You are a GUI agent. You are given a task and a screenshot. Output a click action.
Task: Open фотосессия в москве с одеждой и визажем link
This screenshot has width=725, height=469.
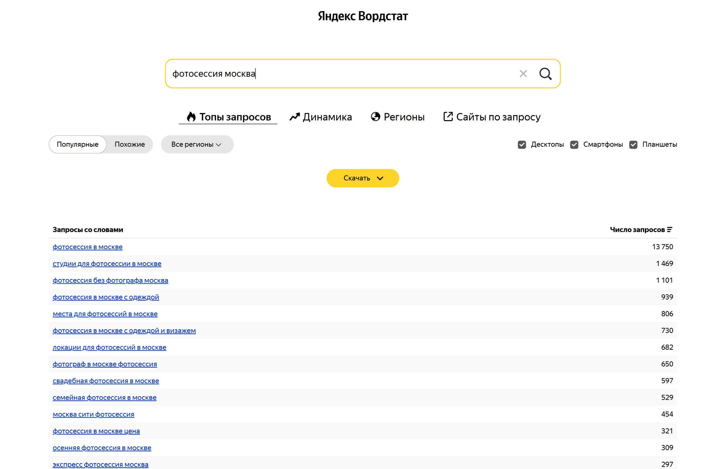tap(124, 331)
